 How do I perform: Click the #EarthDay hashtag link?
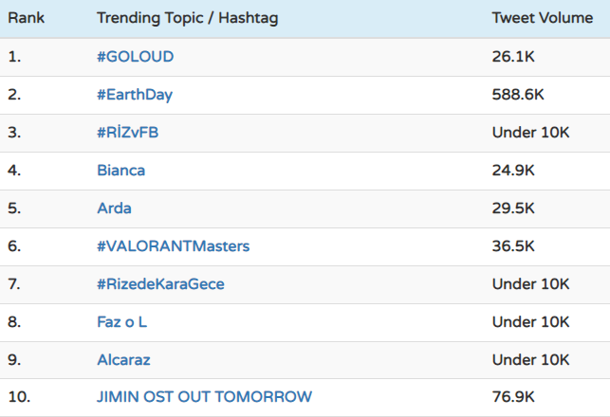point(135,95)
